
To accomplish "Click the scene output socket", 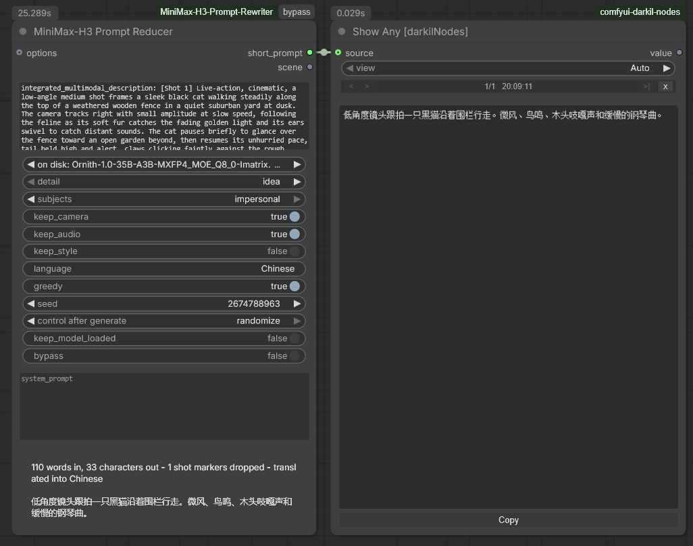I will (310, 67).
